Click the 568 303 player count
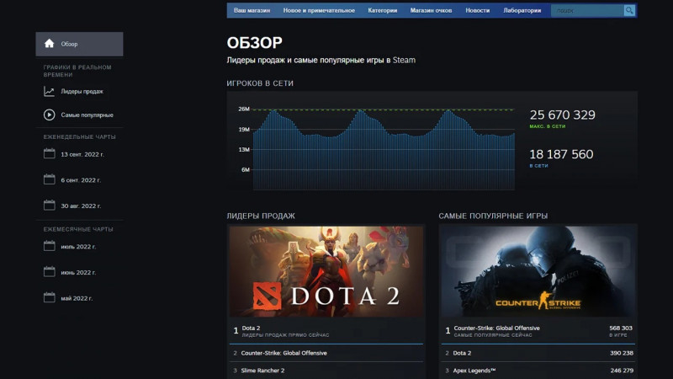This screenshot has width=673, height=379. click(621, 328)
